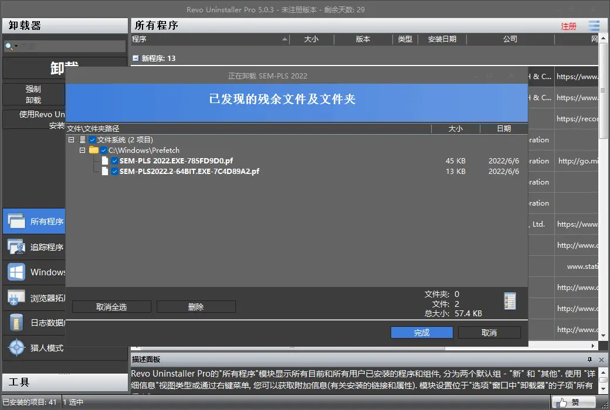610x410 pixels.
Task: Click the www.stat... link cell
Action: (x=577, y=266)
